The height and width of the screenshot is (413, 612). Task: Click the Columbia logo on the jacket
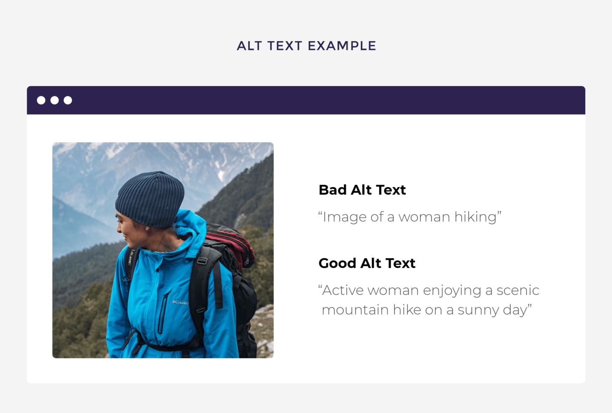[x=180, y=302]
